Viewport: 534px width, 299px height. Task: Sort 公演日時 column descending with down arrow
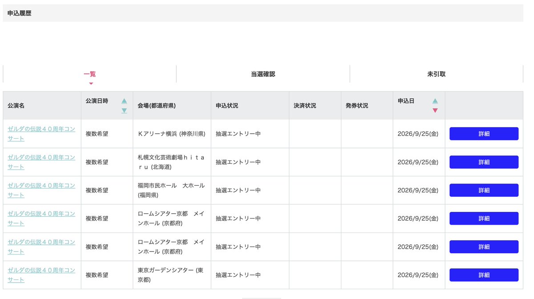124,111
